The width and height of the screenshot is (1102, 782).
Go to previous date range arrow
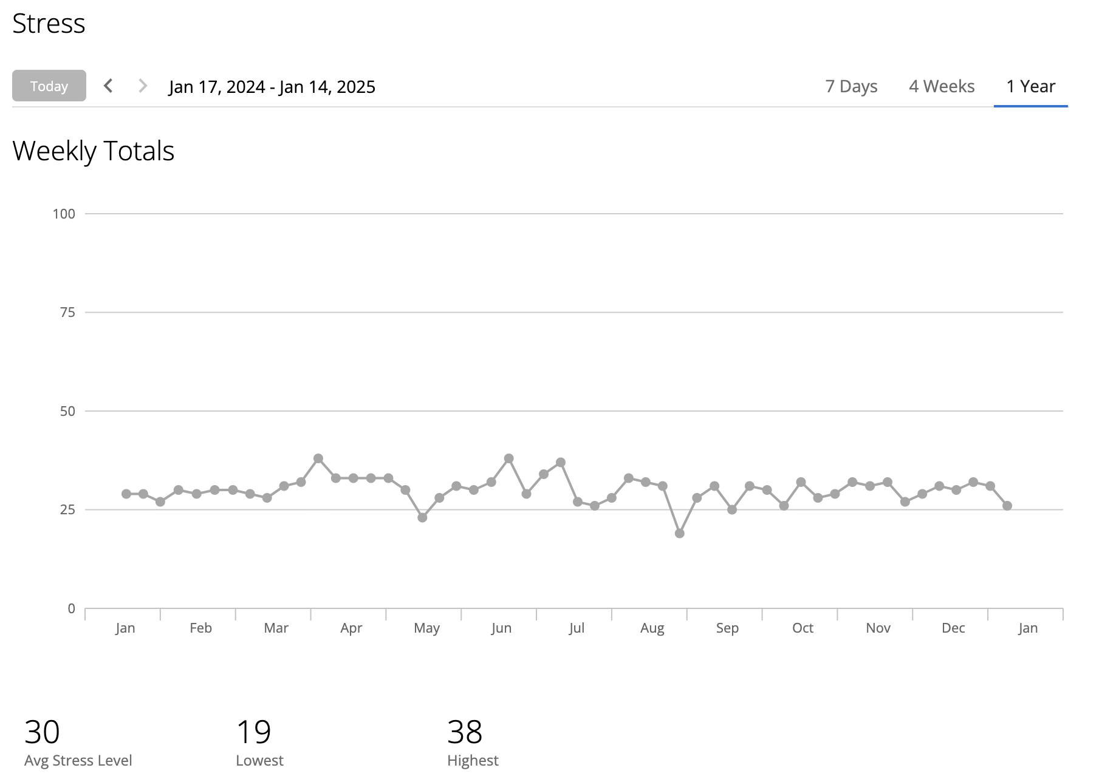pos(108,86)
